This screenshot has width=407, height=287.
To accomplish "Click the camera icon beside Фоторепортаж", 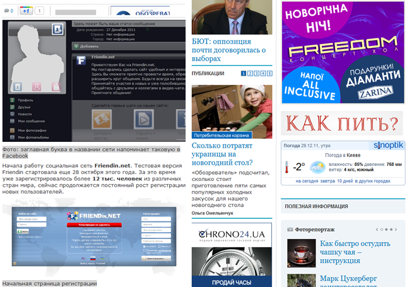I will (290, 229).
